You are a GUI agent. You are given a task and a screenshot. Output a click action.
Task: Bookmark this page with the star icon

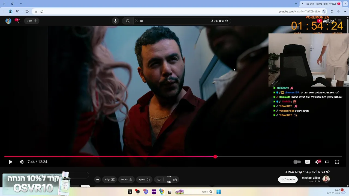(36, 11)
